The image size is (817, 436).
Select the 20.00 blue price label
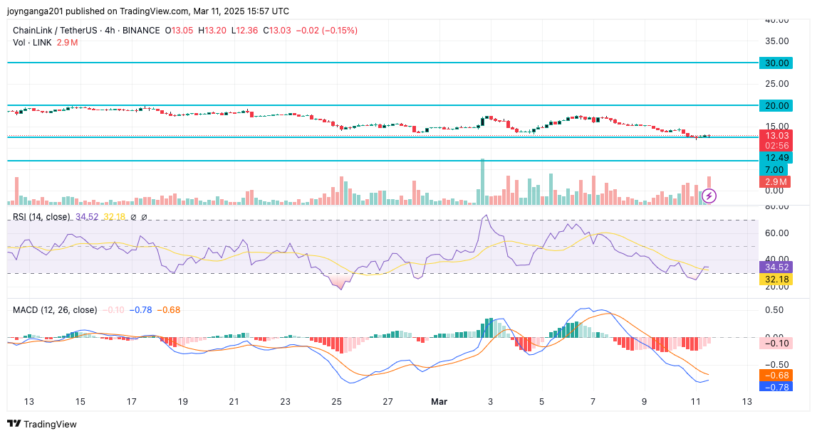pos(776,105)
